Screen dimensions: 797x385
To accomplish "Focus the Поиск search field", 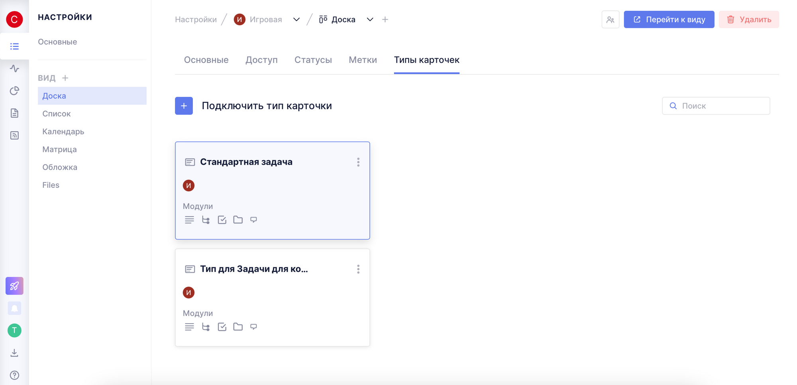I will [716, 106].
